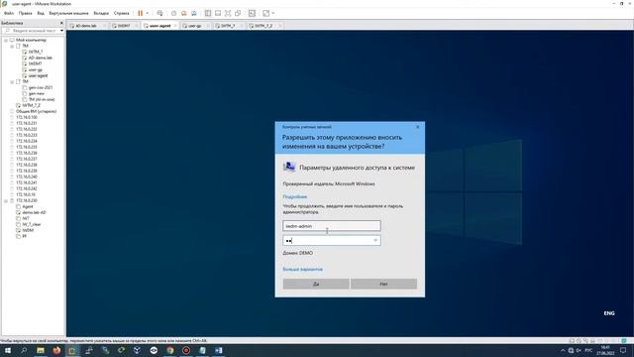Enter full screen mode icon

pos(228,13)
